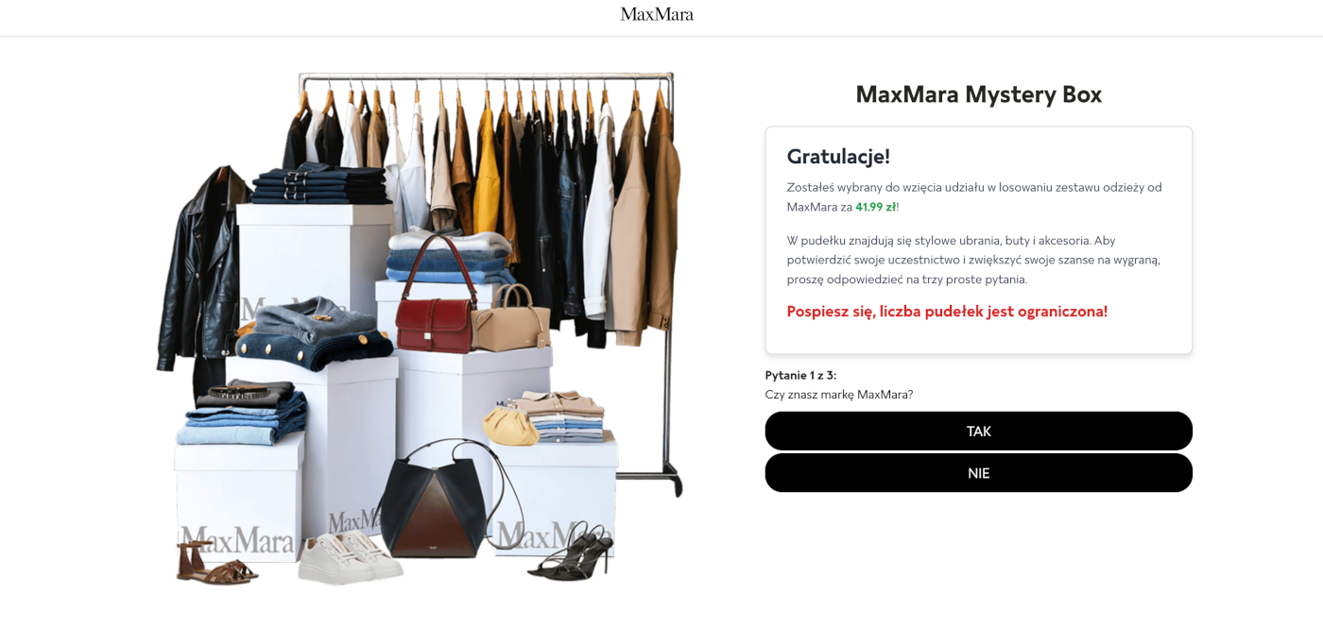This screenshot has height=628, width=1323.
Task: Click the Gratulacje! heading
Action: 838,157
